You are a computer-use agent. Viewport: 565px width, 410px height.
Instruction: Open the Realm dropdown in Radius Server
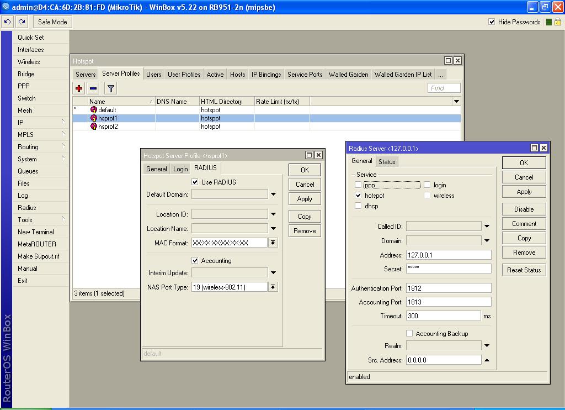click(x=487, y=345)
